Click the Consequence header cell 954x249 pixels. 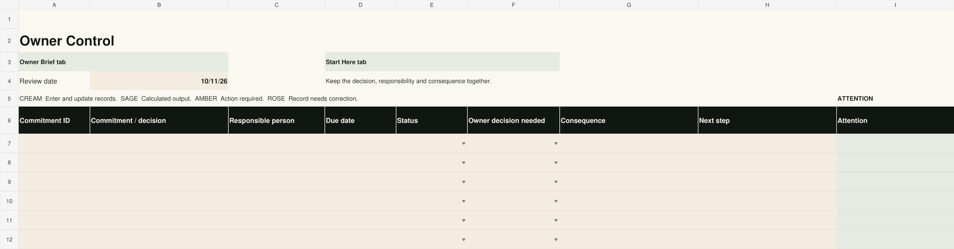pos(629,120)
